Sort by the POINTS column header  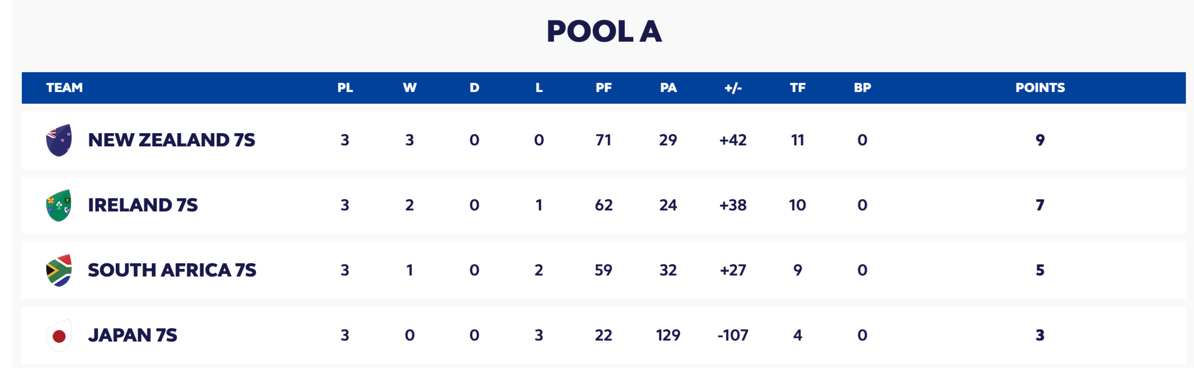(1040, 88)
